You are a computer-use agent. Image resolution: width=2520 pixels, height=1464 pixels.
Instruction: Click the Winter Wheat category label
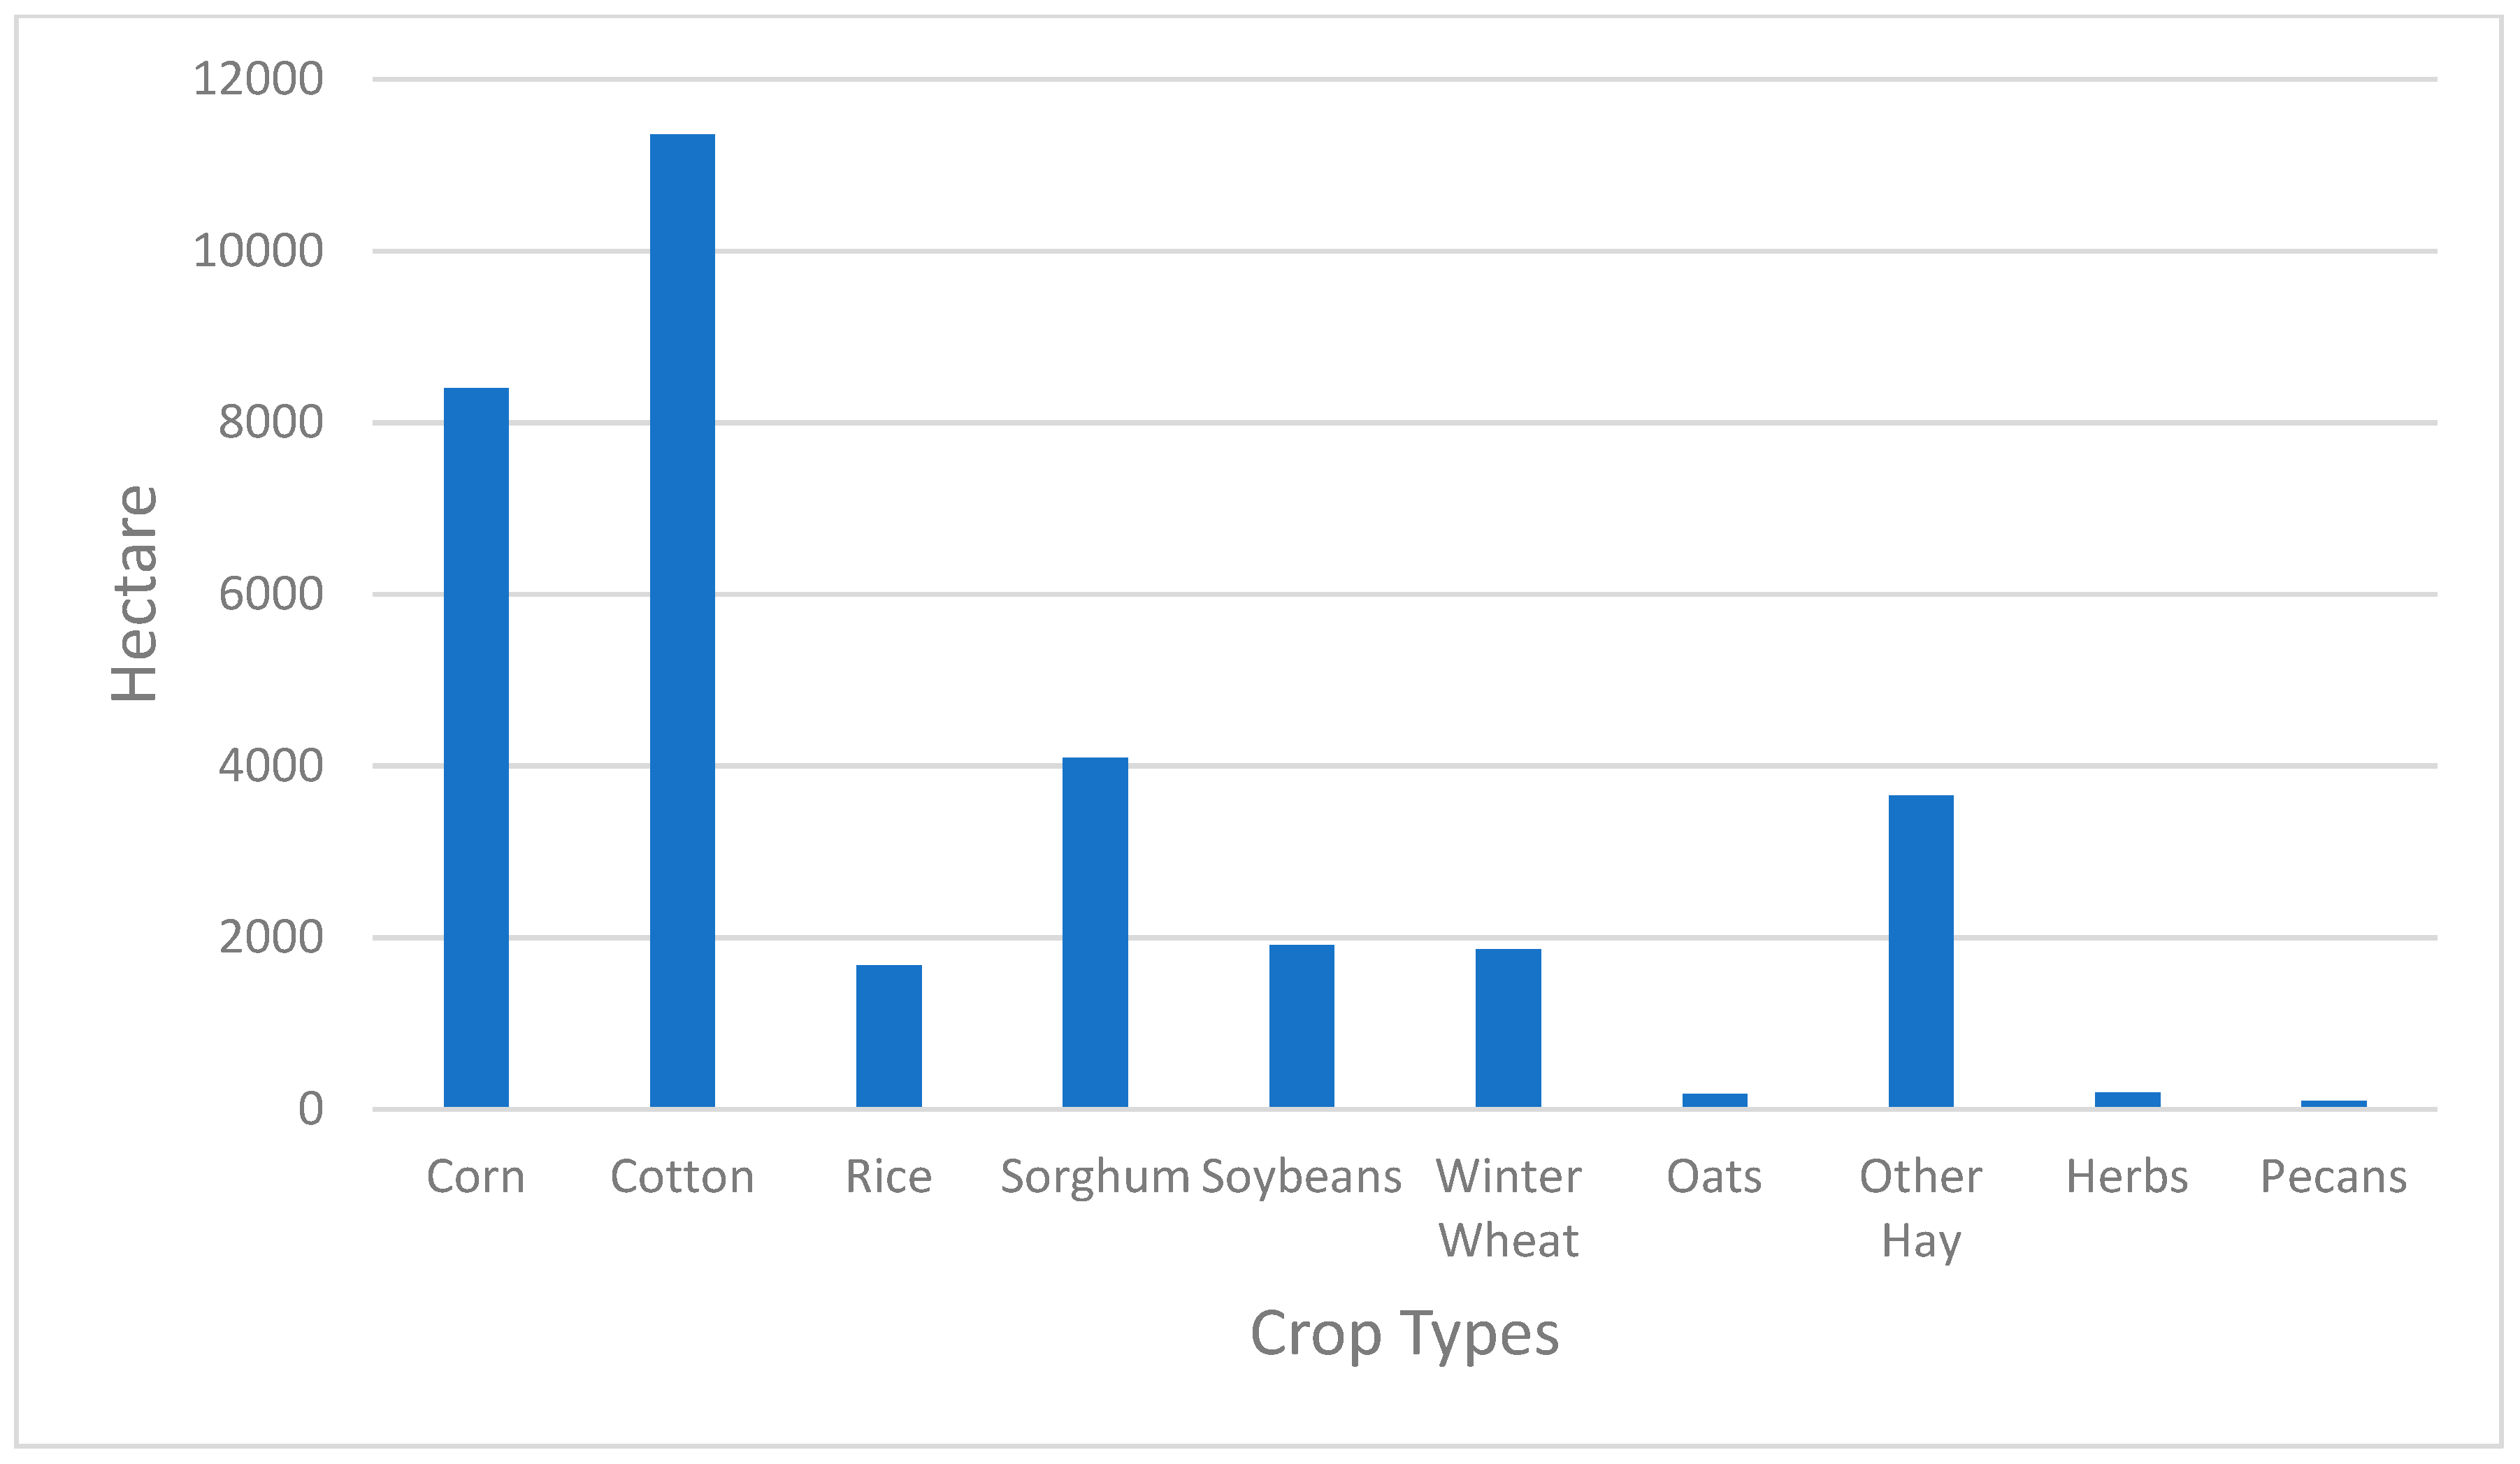click(x=1508, y=1208)
